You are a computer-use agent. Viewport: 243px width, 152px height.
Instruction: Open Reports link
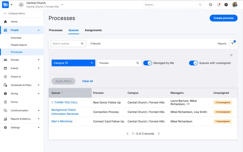[222, 43]
